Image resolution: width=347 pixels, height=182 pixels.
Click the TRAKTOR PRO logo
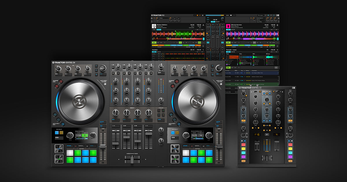point(158,15)
